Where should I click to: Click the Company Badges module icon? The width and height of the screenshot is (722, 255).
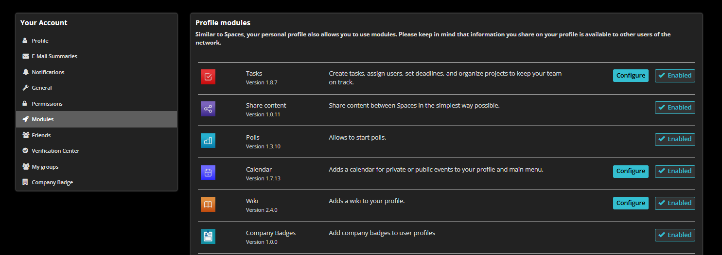coord(208,236)
